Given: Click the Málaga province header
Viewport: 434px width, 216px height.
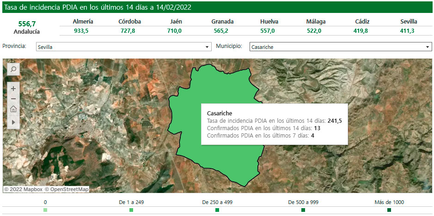Looking at the screenshot, I should pos(316,22).
